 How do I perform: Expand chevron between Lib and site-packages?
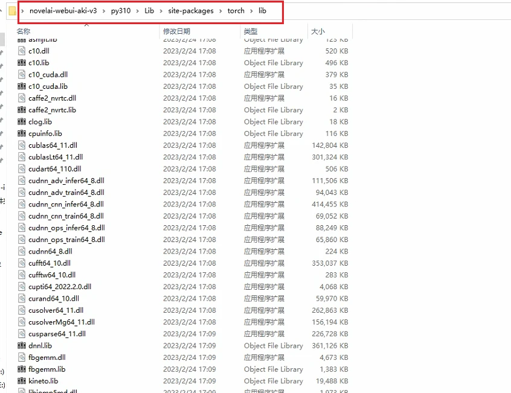pos(161,11)
